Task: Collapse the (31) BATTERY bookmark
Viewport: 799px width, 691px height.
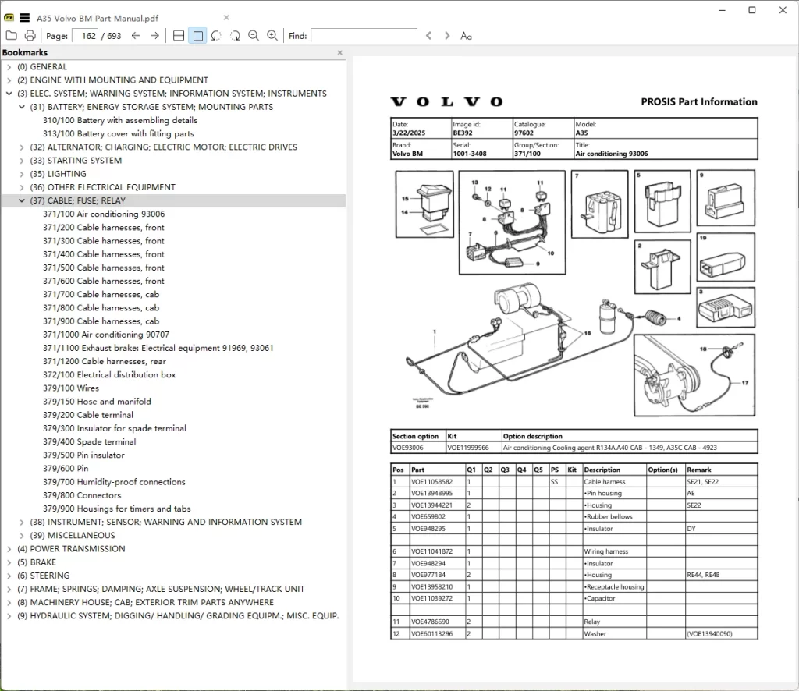Action: click(x=21, y=107)
